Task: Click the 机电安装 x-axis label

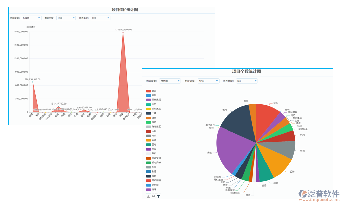Action: [x=49, y=117]
